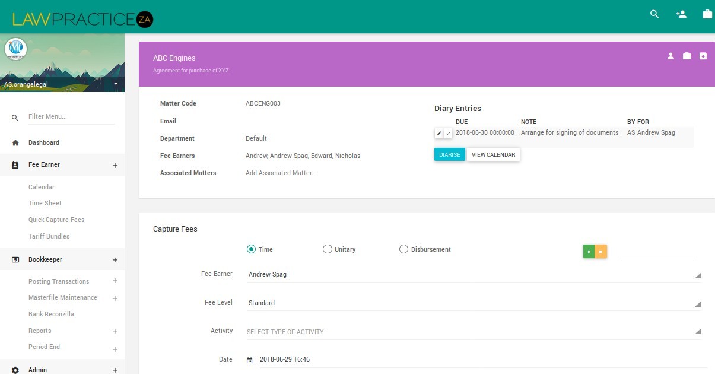Open the briefcase icon in top toolbar
Screen dimensions: 715x374
tap(707, 14)
